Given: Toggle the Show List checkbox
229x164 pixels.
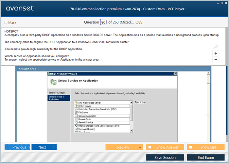Looking at the screenshot, I should click(x=191, y=147).
